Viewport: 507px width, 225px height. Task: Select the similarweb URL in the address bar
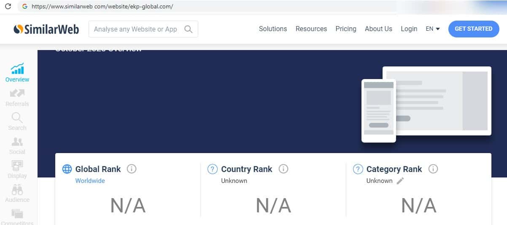pyautogui.click(x=102, y=7)
